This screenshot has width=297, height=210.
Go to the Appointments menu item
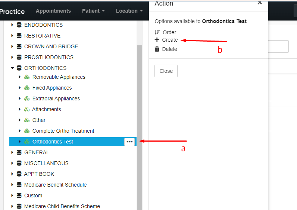click(53, 11)
